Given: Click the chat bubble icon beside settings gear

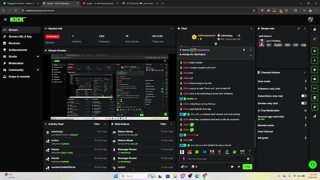Looking at the screenshot, I should 232,167.
